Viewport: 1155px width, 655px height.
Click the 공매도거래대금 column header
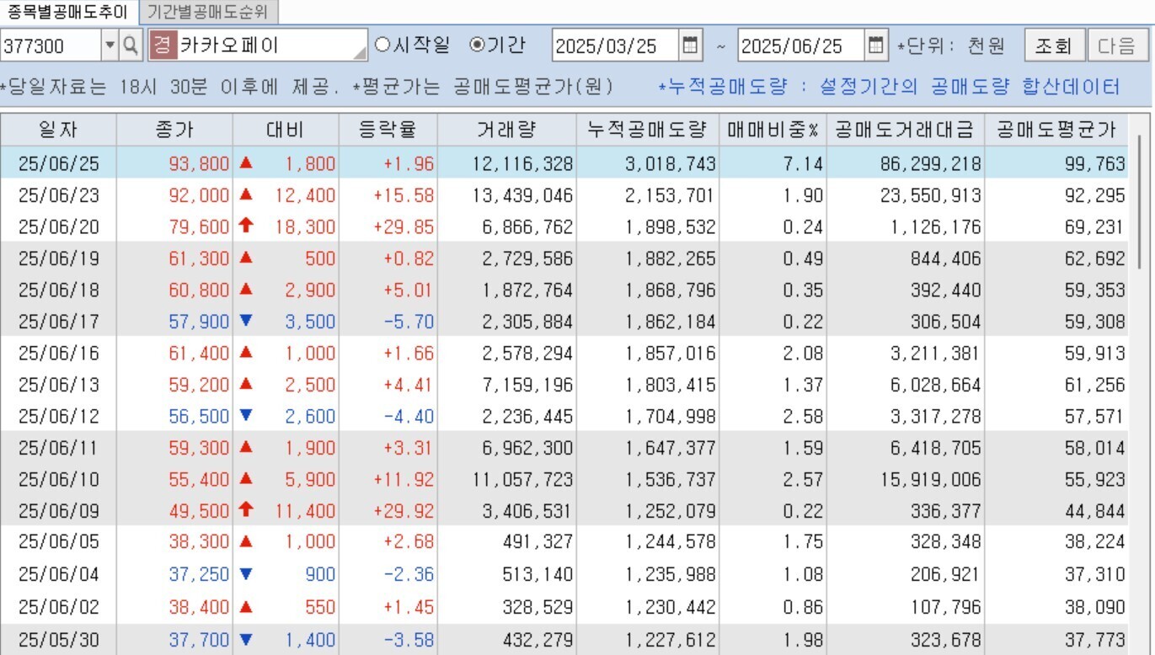tap(906, 130)
